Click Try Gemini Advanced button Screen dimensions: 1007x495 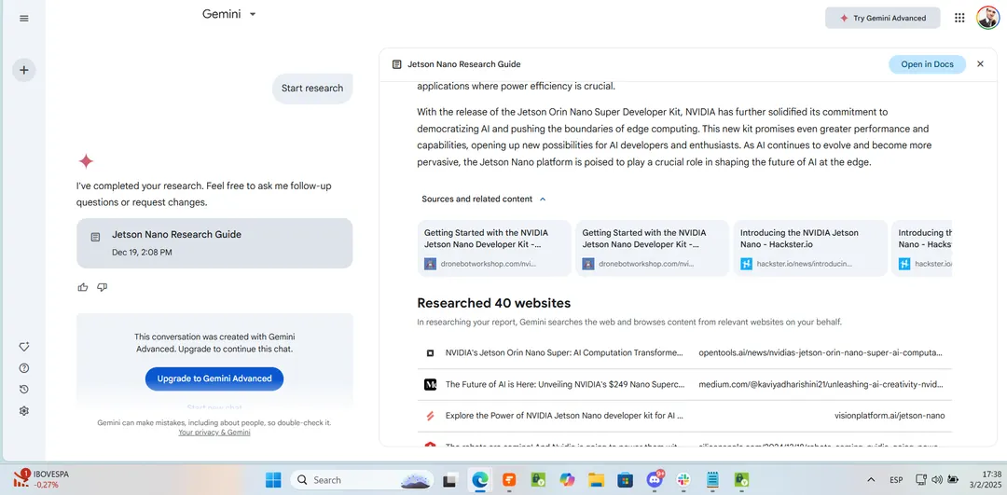pos(882,18)
